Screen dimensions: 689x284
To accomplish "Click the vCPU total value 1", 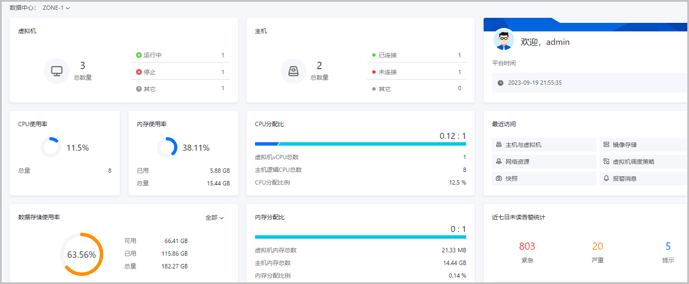I will (464, 157).
